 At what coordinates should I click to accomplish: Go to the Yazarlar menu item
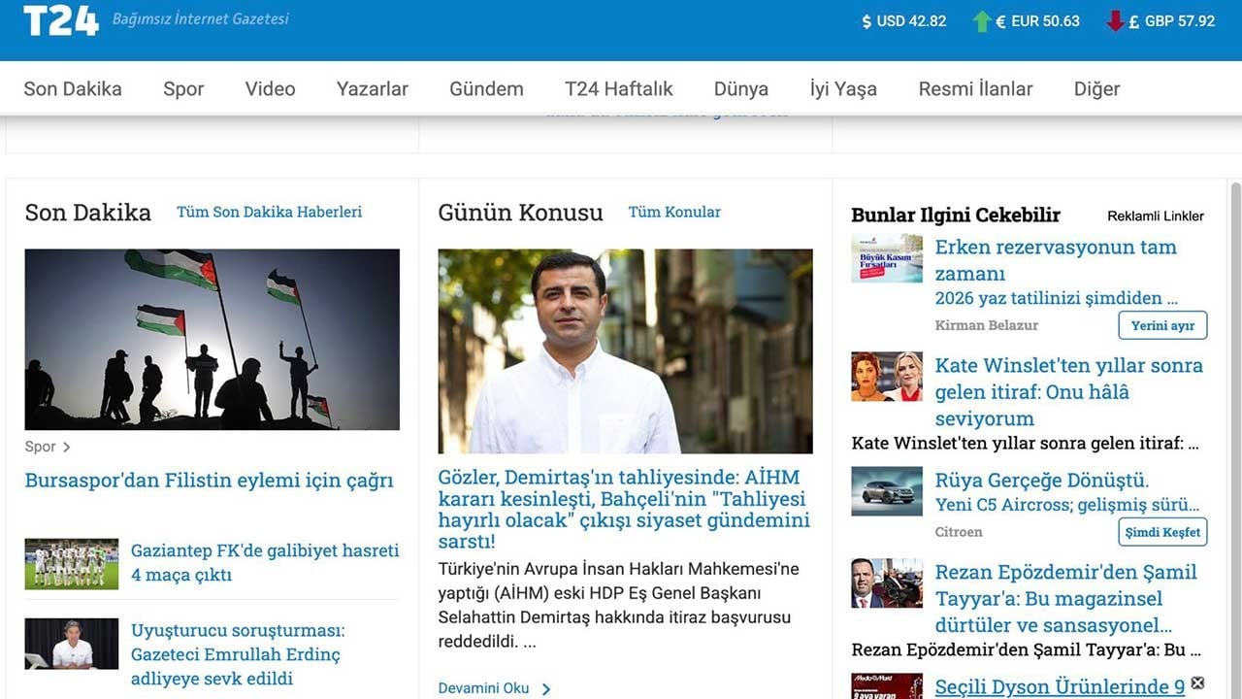pos(372,89)
